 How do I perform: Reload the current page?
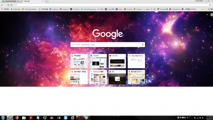point(8,5)
